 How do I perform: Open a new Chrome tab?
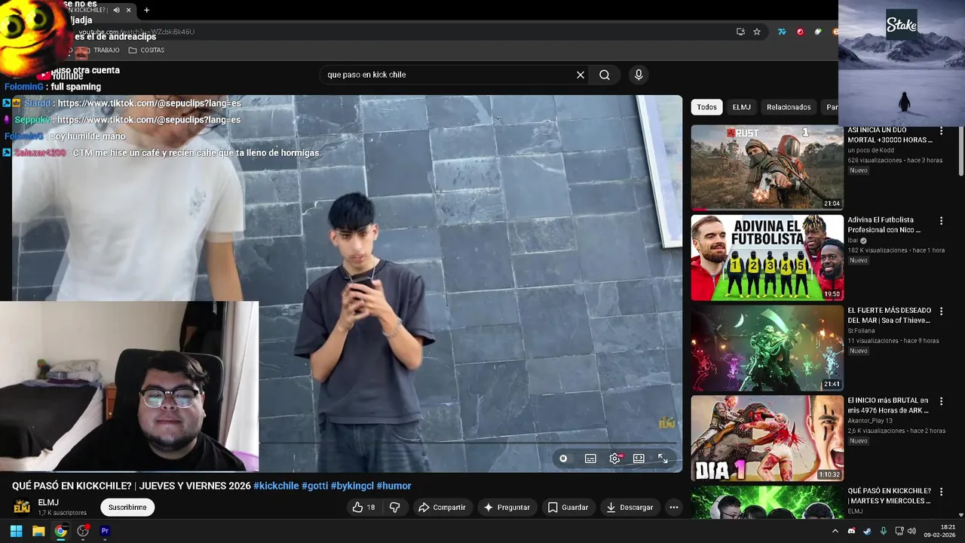click(146, 10)
